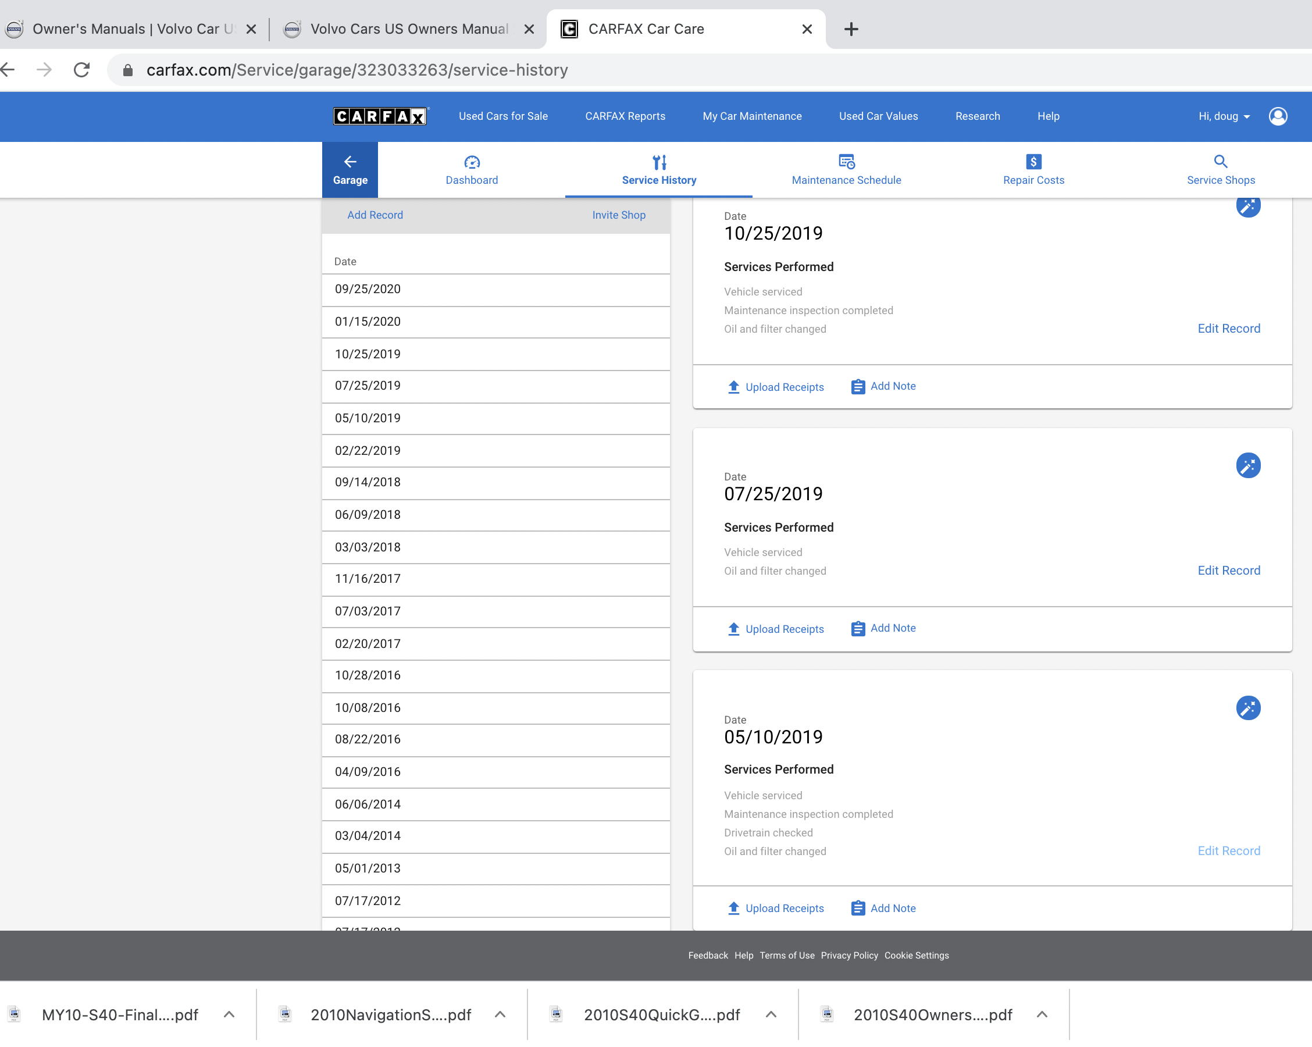Select the 09/25/2020 service date row
Image resolution: width=1312 pixels, height=1047 pixels.
(x=496, y=290)
